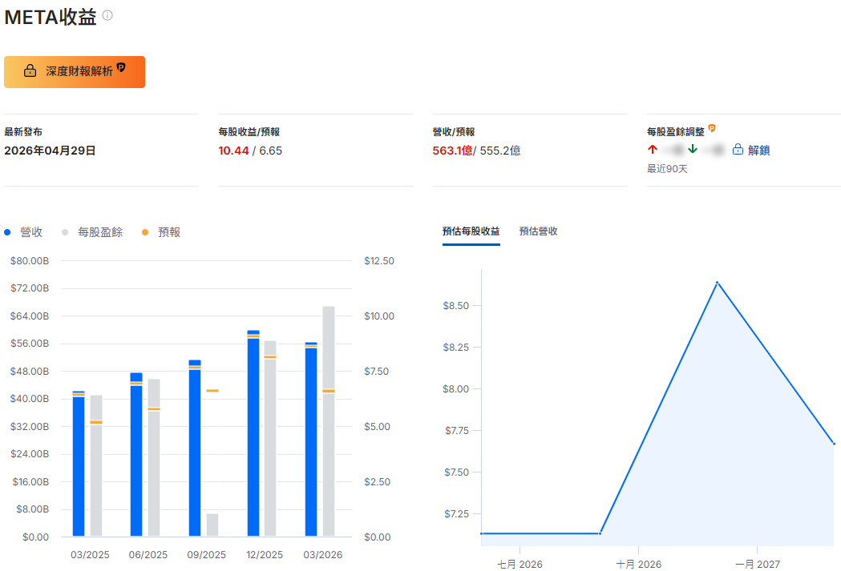Select the short grey EPS bar for 09/2025
Image resolution: width=841 pixels, height=571 pixels.
pyautogui.click(x=212, y=525)
